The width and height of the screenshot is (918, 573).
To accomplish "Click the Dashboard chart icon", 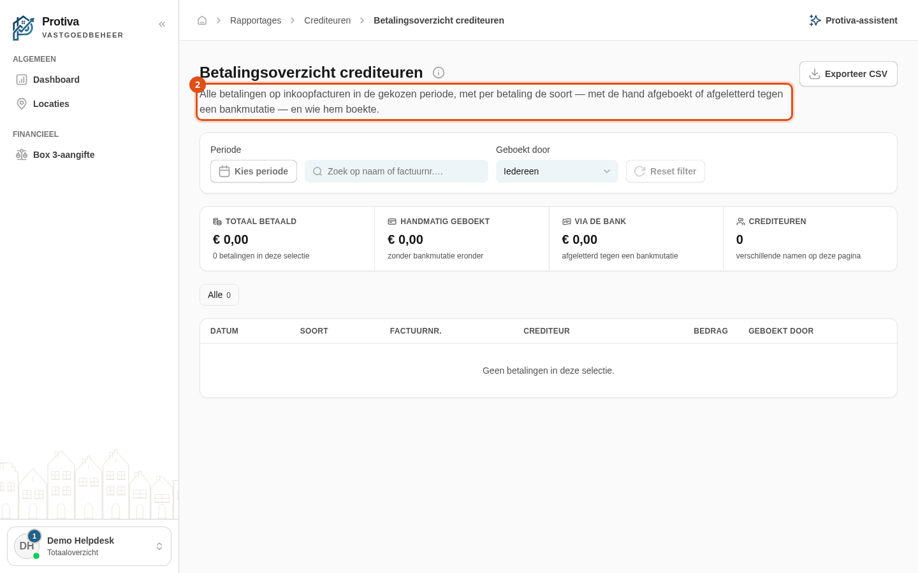I will pos(22,80).
